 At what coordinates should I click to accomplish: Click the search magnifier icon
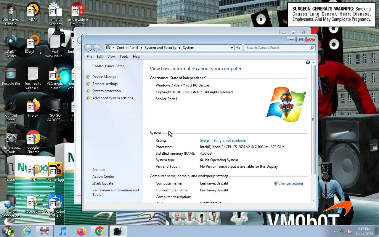coord(312,48)
